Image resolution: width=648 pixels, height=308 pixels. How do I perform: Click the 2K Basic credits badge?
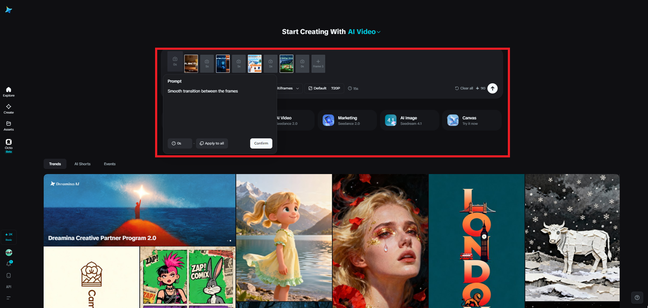coord(9,237)
